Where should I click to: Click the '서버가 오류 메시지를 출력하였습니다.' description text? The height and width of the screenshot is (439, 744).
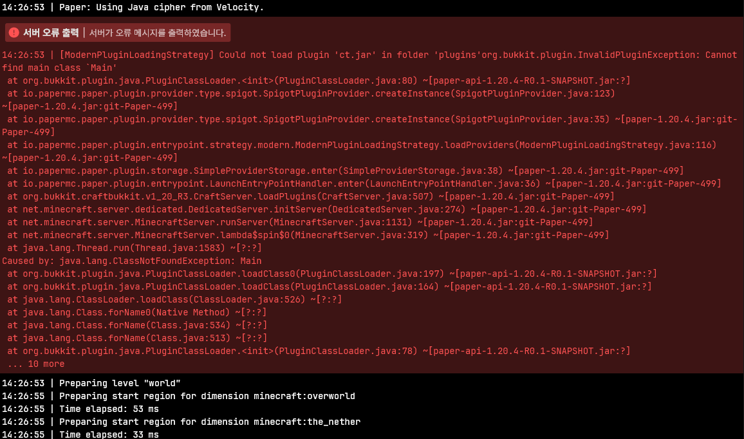click(158, 33)
